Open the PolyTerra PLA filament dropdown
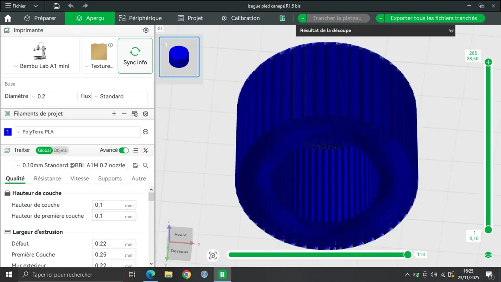 [77, 132]
